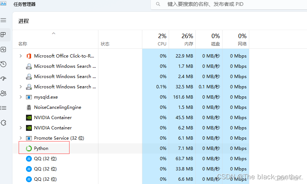Open the Performance page icon in sidebar

tap(3, 49)
